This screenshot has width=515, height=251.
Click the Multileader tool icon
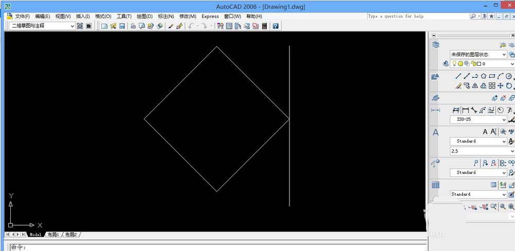(x=476, y=163)
